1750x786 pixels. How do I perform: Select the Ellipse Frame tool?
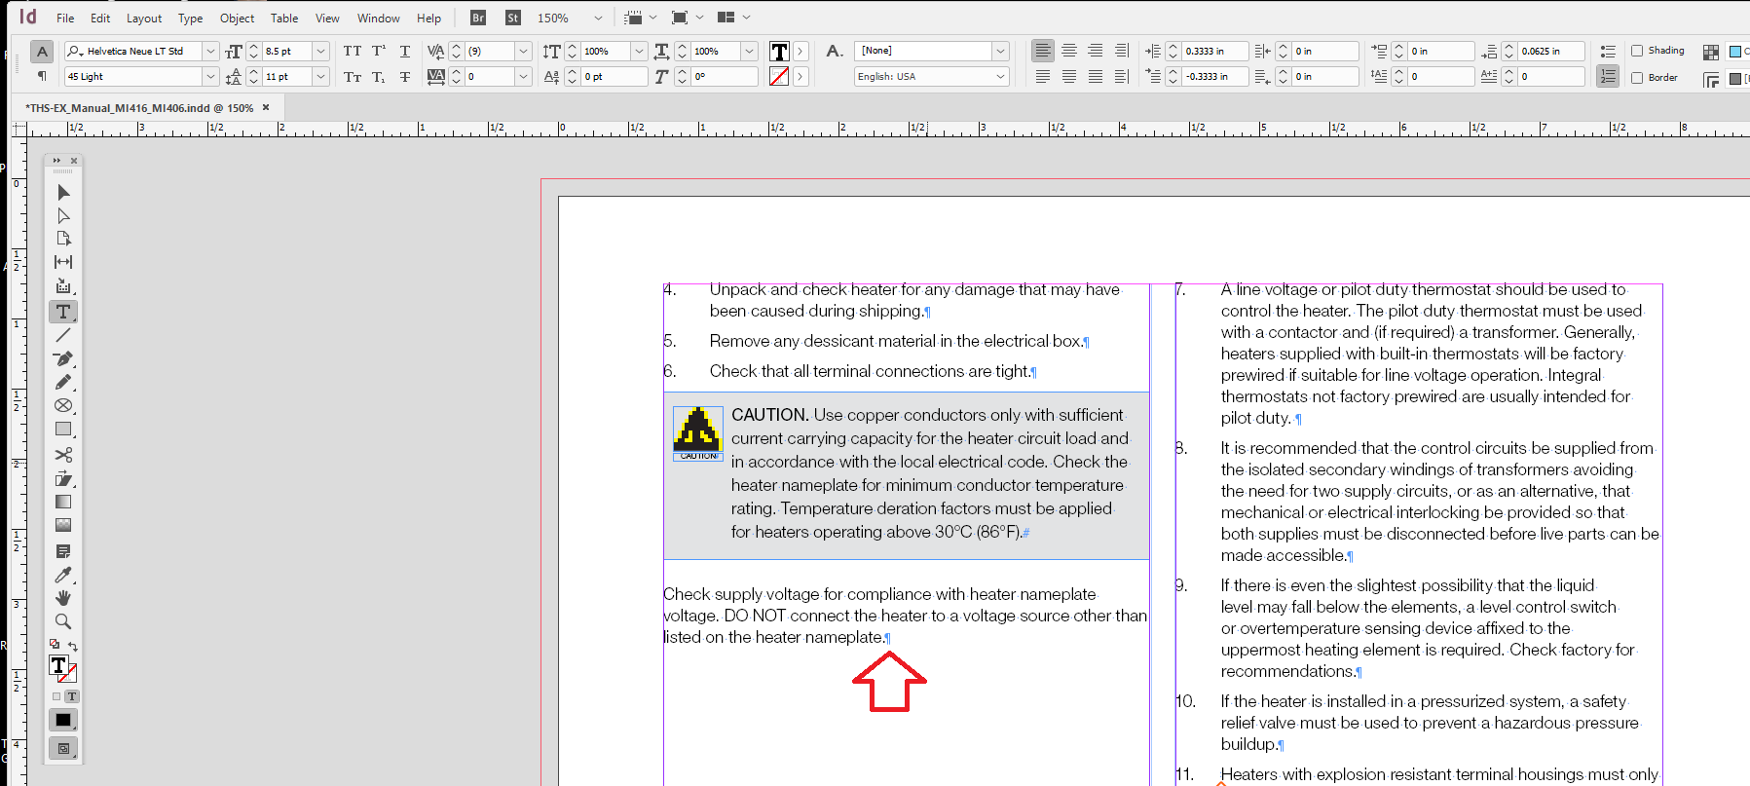pos(63,405)
